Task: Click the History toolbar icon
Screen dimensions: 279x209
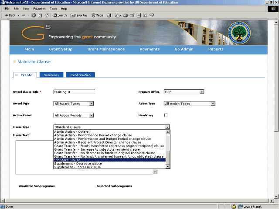Action: point(109,15)
